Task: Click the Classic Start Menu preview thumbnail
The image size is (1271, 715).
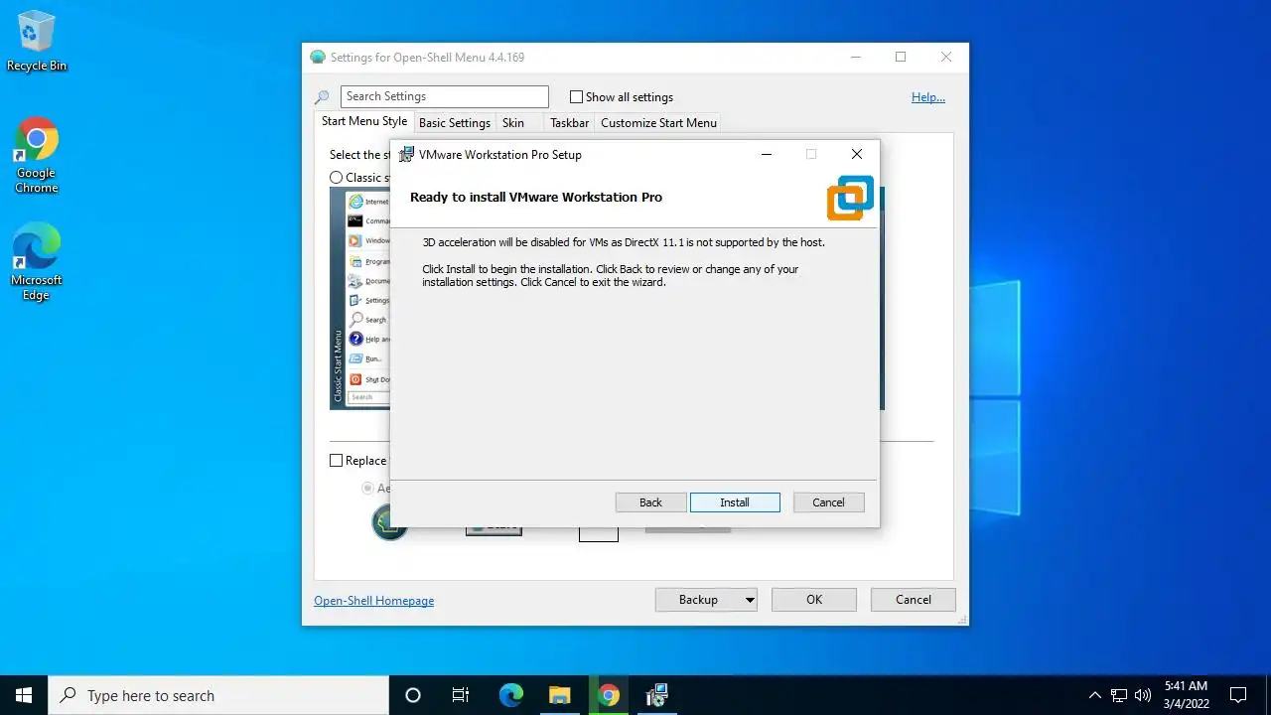Action: click(x=359, y=298)
